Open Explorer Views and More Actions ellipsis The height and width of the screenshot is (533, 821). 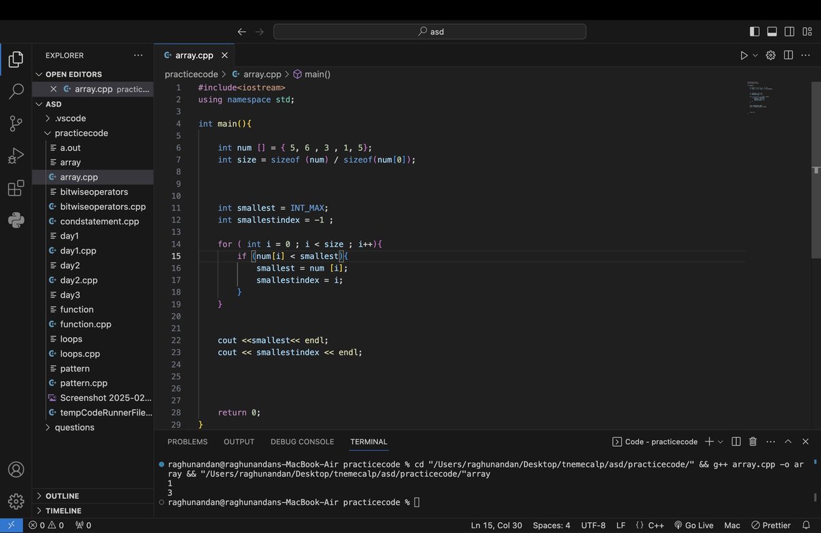pos(138,55)
